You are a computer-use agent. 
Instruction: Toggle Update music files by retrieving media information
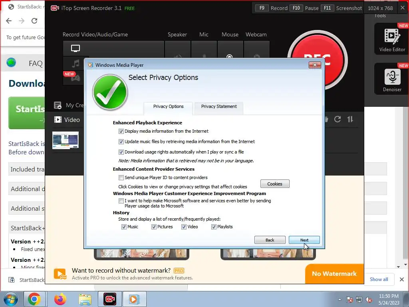tap(121, 142)
